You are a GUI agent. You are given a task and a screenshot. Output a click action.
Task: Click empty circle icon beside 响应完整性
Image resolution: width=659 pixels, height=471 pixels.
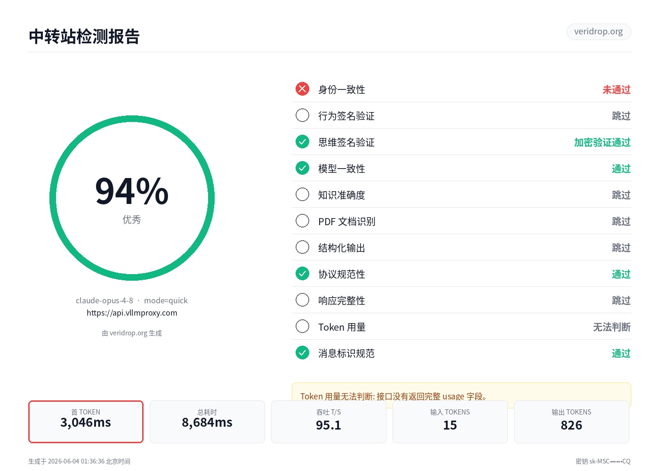click(x=302, y=300)
